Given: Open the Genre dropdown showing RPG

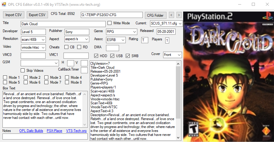Looking at the screenshot, I should click(122, 32).
